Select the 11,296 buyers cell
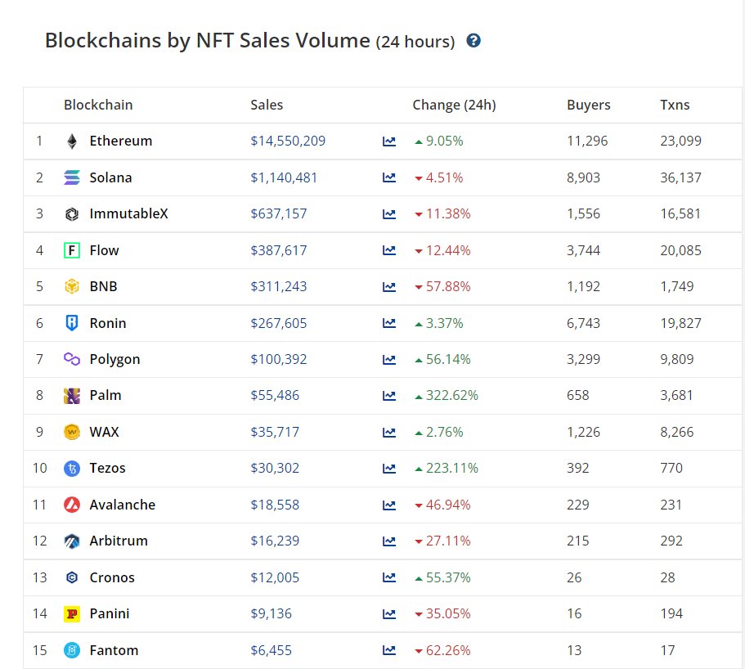This screenshot has height=669, width=745. (587, 141)
